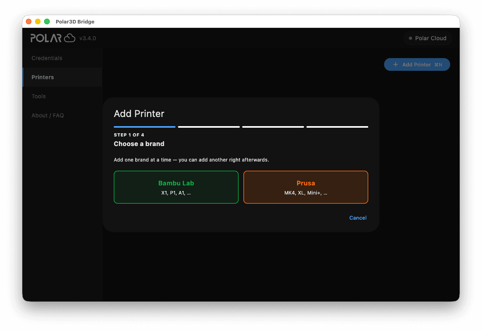The width and height of the screenshot is (482, 331).
Task: Click the Add Printer button
Action: point(417,64)
